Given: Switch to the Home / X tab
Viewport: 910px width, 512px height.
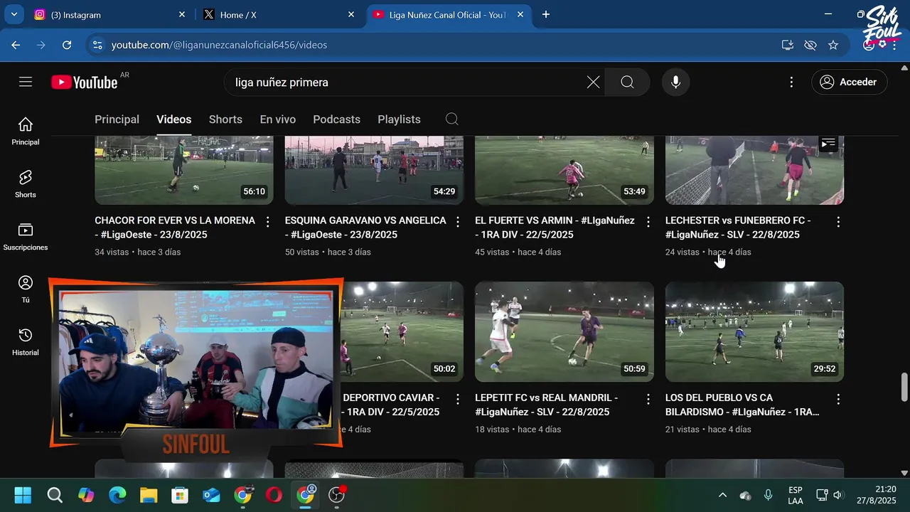Looking at the screenshot, I should pos(277,14).
